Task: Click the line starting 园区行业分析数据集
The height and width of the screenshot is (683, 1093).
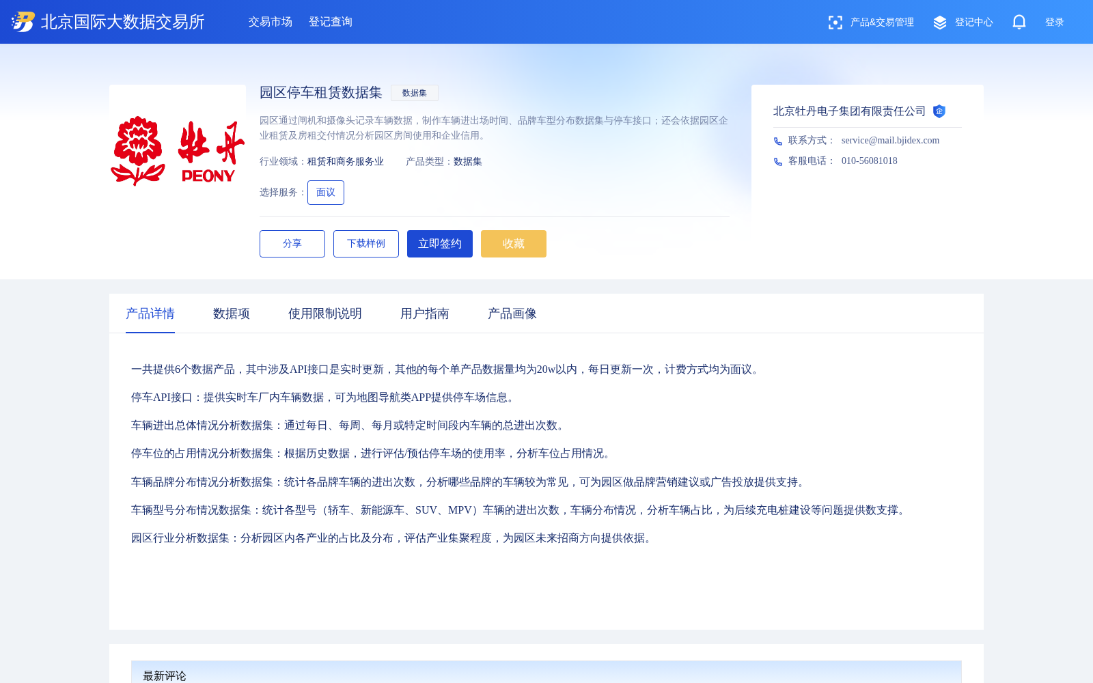Action: (393, 538)
